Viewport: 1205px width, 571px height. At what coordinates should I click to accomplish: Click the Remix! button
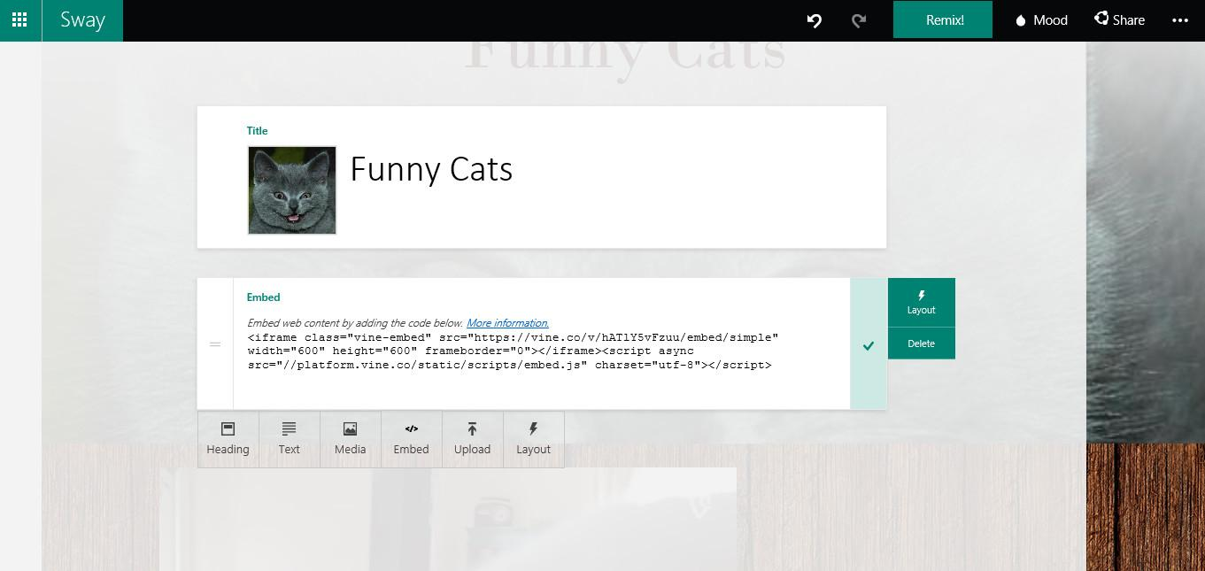943,20
